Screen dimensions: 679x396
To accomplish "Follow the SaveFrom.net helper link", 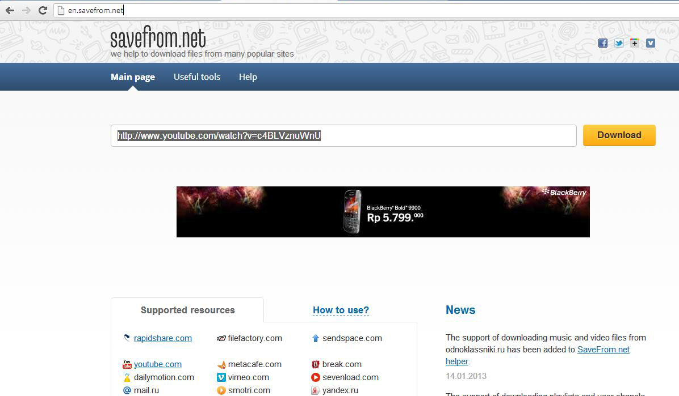I will click(603, 350).
